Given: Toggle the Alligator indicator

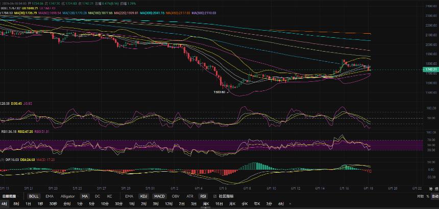Looking at the screenshot, I should 67,196.
